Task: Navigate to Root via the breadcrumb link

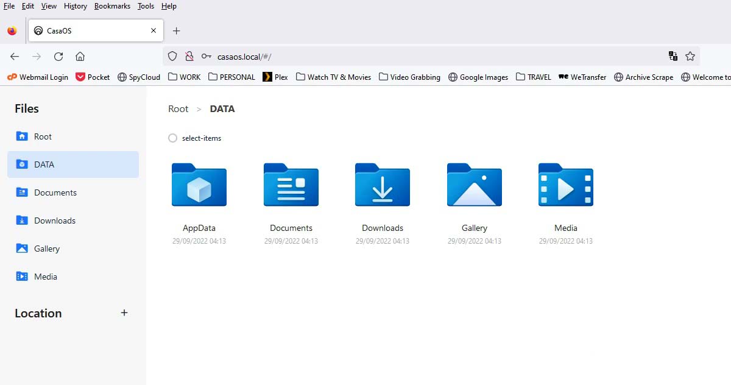Action: (x=178, y=108)
